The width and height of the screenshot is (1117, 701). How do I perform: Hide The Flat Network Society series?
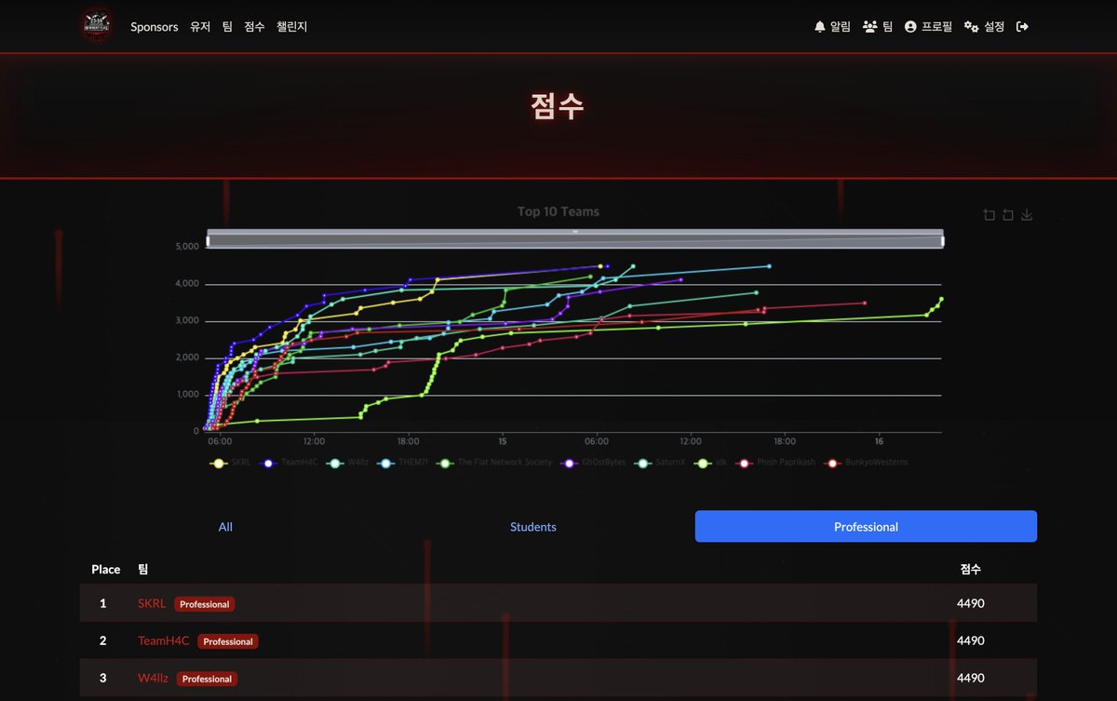pos(495,462)
